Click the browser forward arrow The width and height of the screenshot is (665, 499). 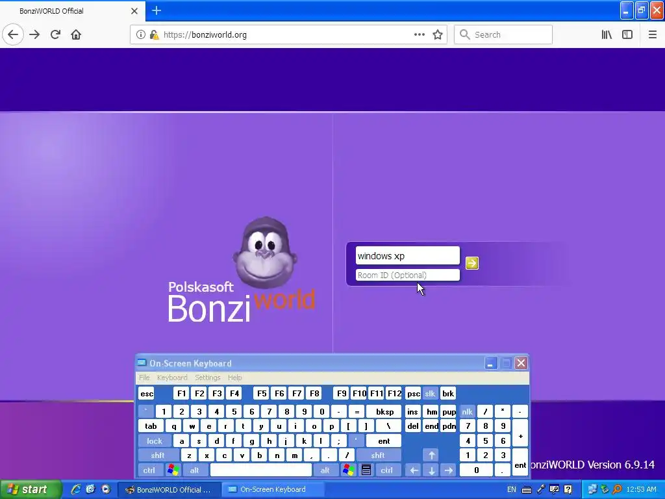34,34
